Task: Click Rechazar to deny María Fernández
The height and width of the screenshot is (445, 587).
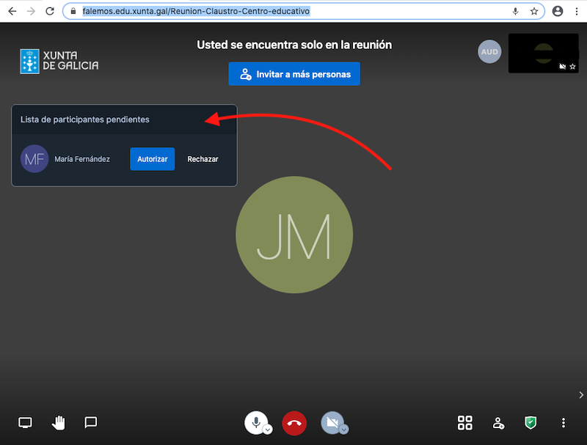Action: (203, 159)
